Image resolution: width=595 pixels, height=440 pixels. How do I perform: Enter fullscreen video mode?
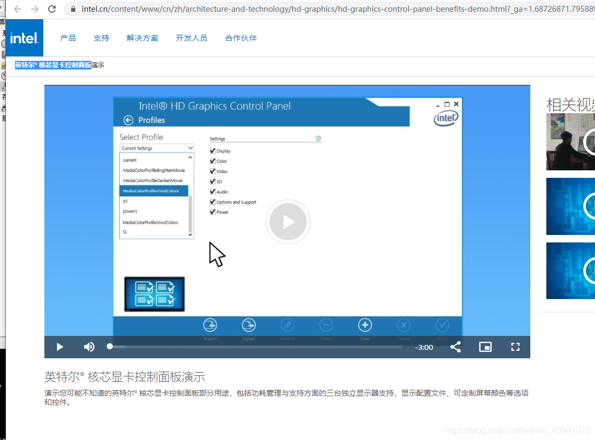pos(515,347)
